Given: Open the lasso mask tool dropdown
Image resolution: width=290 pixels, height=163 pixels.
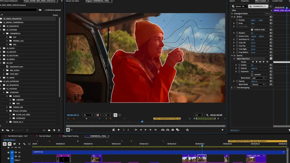Looking at the screenshot, I should tap(108, 115).
